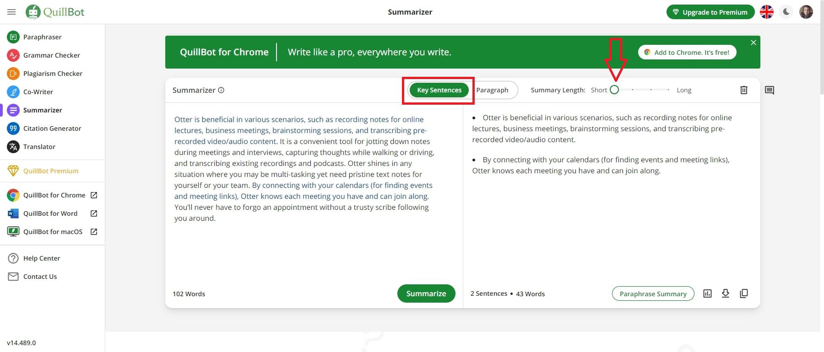Viewport: 824px width, 352px height.
Task: Click the trash icon to delete text
Action: coord(744,90)
